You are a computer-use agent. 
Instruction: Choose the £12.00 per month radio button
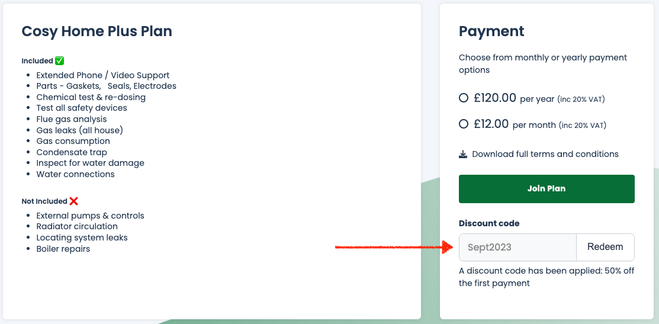[x=464, y=124]
